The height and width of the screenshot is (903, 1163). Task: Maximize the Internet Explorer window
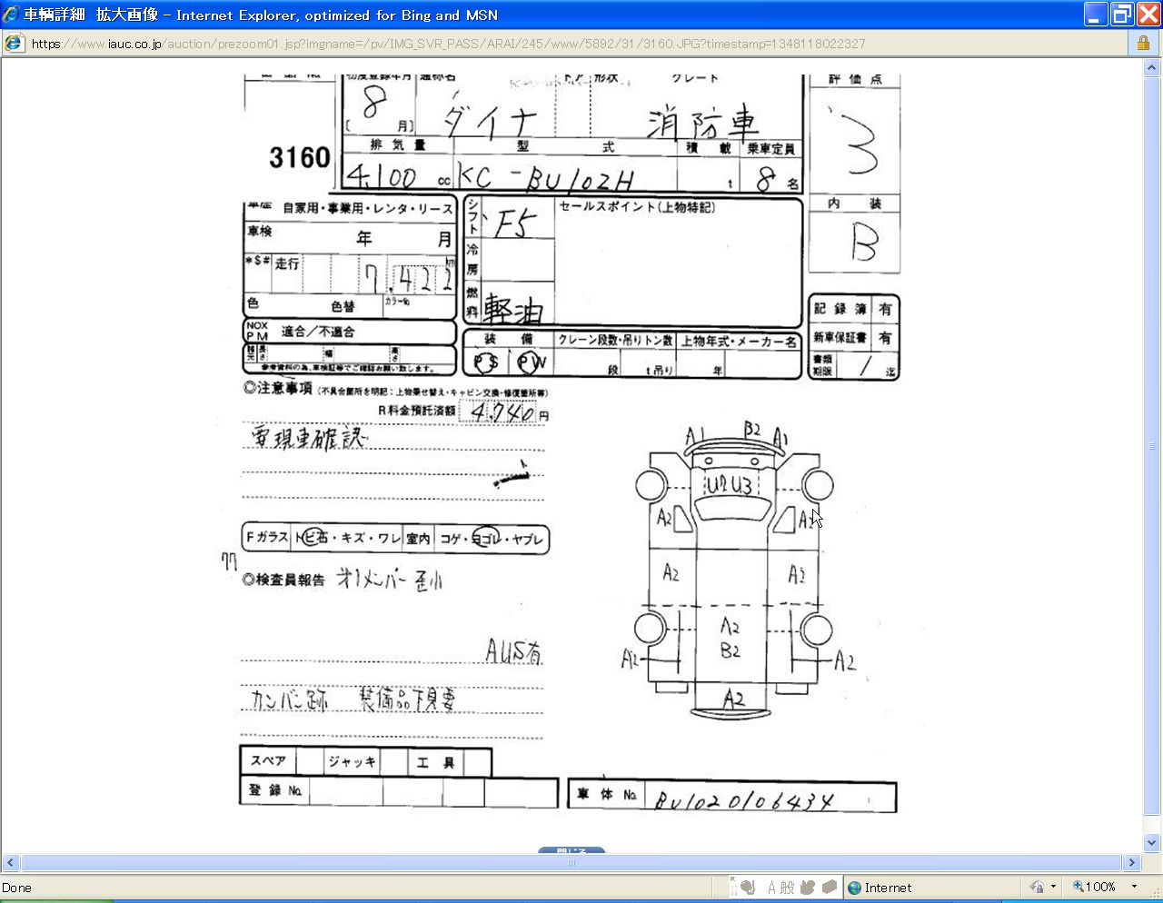click(x=1122, y=15)
